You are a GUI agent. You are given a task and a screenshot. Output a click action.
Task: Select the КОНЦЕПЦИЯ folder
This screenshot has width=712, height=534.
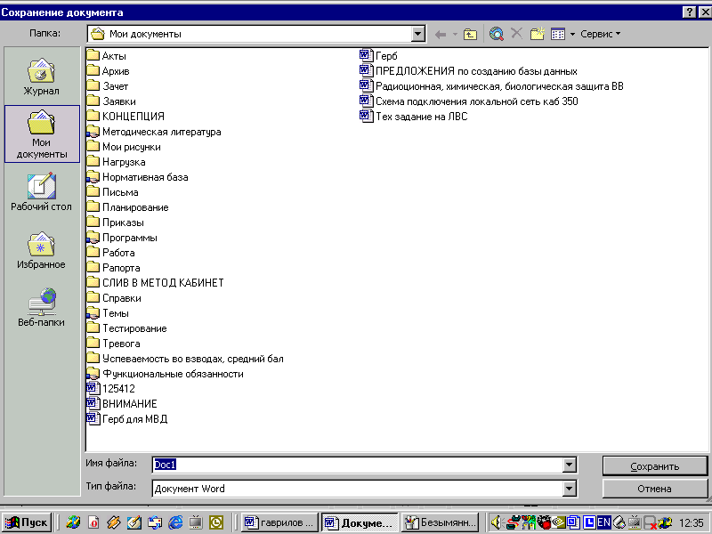[125, 117]
